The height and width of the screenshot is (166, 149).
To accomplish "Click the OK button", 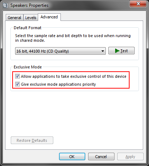I will (72, 157).
